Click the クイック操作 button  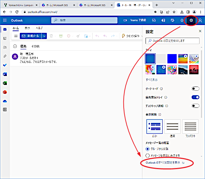tap(131, 36)
